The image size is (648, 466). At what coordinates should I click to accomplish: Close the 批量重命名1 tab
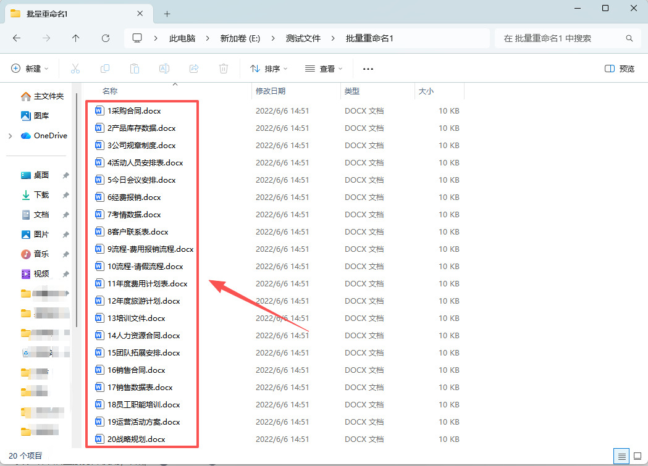140,14
